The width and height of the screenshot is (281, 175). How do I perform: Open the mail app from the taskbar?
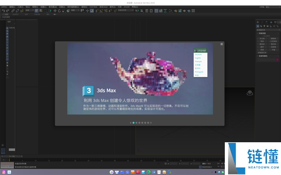click(143, 172)
